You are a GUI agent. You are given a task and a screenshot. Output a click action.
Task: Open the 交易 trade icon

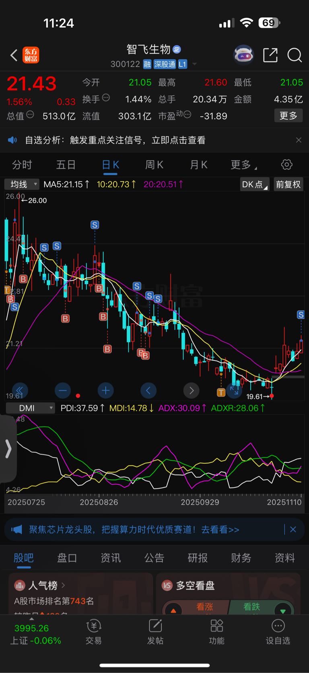tap(94, 632)
